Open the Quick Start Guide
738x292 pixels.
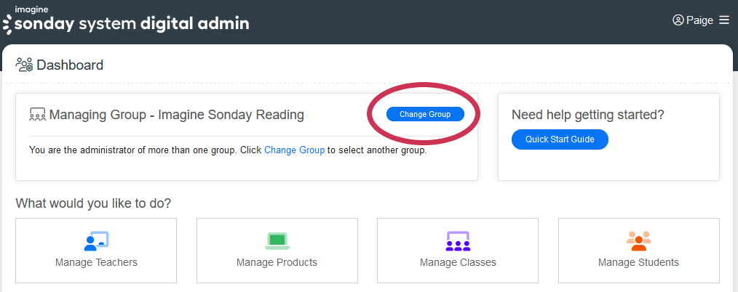pos(560,139)
